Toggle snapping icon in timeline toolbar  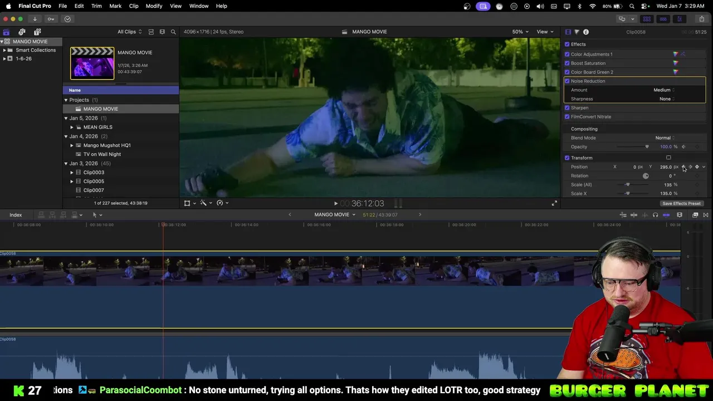[x=666, y=215]
